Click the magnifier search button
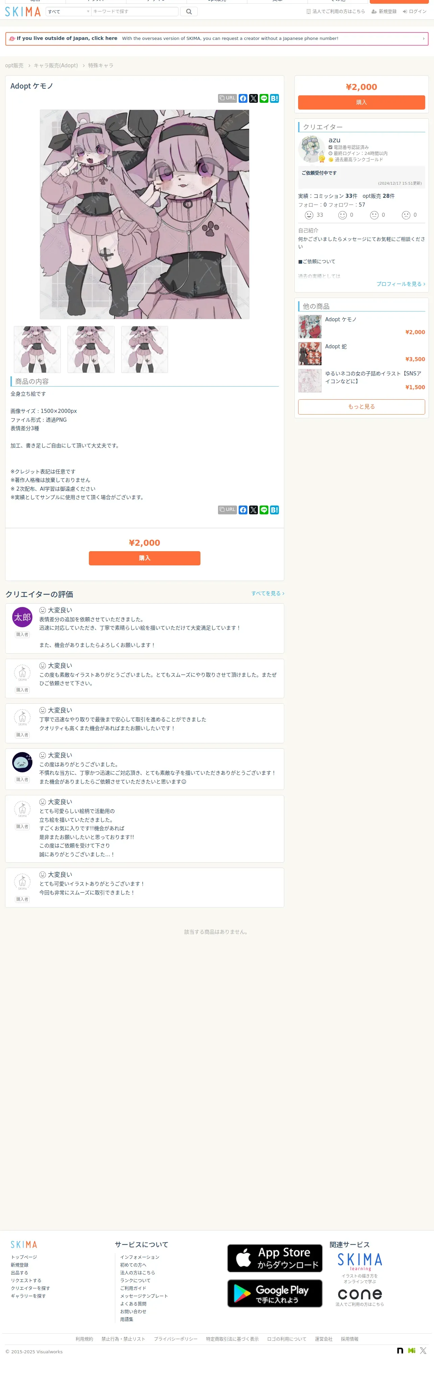434x1379 pixels. [x=189, y=11]
